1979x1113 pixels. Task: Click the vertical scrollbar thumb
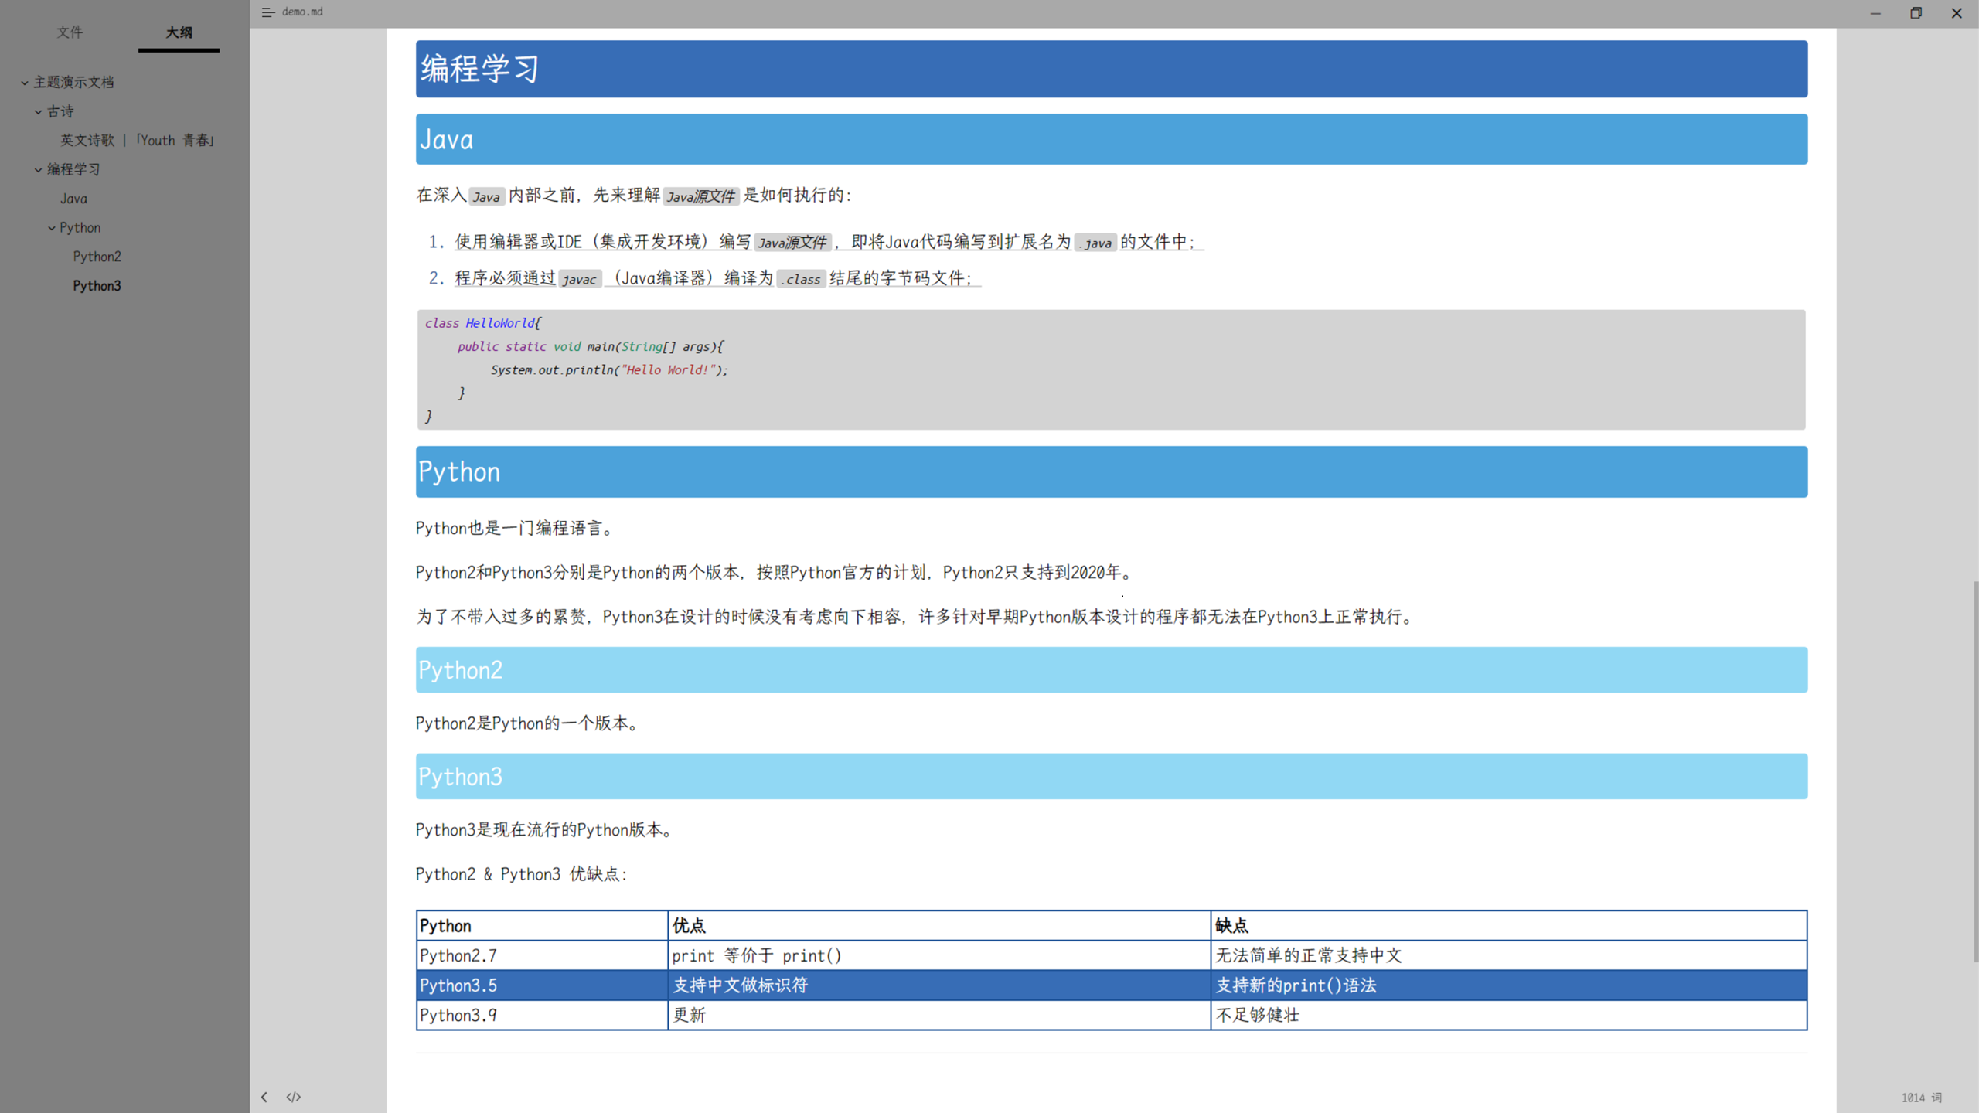[1974, 771]
